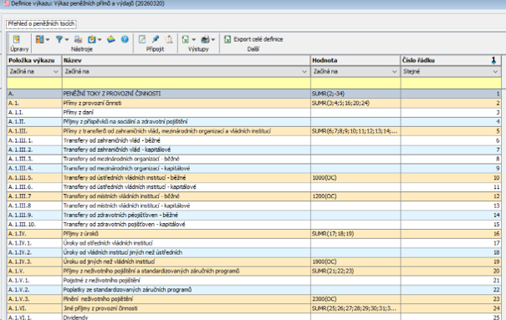Open Hodnota filter condition dropdown
Image resolution: width=506 pixels, height=320 pixels.
click(394, 72)
